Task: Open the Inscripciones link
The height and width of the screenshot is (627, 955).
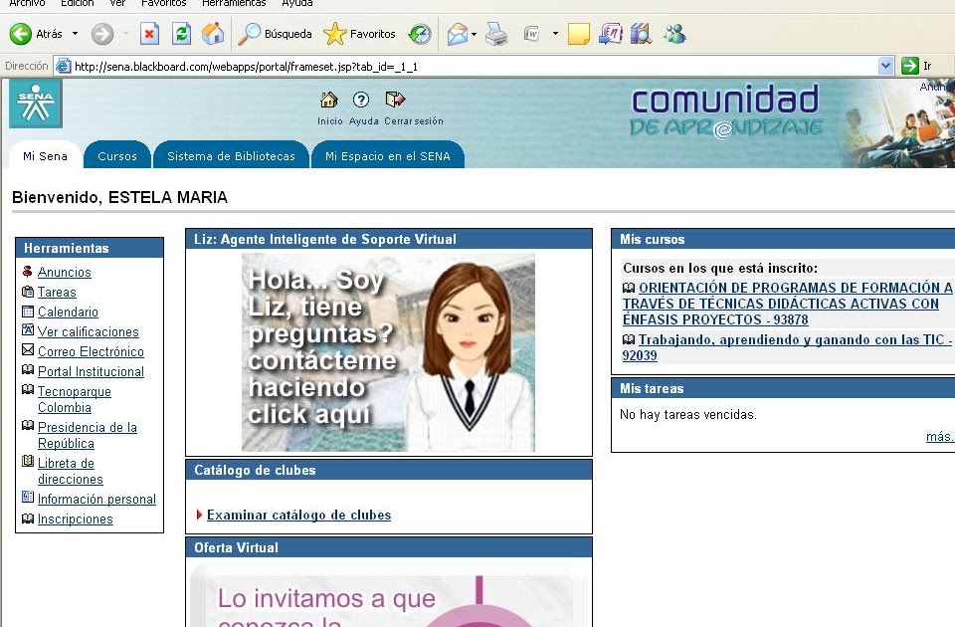Action: click(x=76, y=520)
